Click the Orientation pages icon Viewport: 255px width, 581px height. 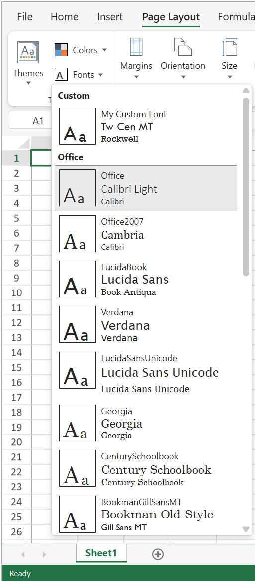[x=183, y=47]
